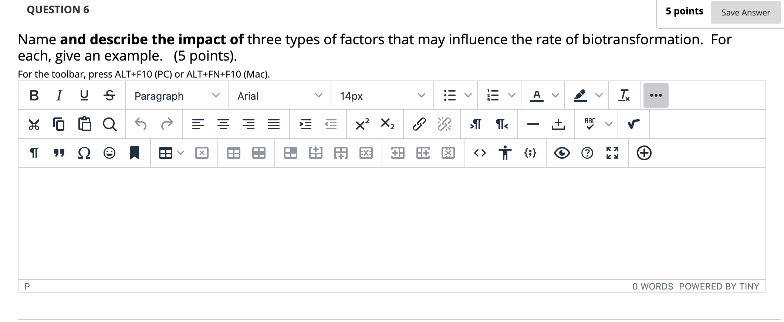784x322 pixels.
Task: Toggle italic formatting
Action: point(59,96)
